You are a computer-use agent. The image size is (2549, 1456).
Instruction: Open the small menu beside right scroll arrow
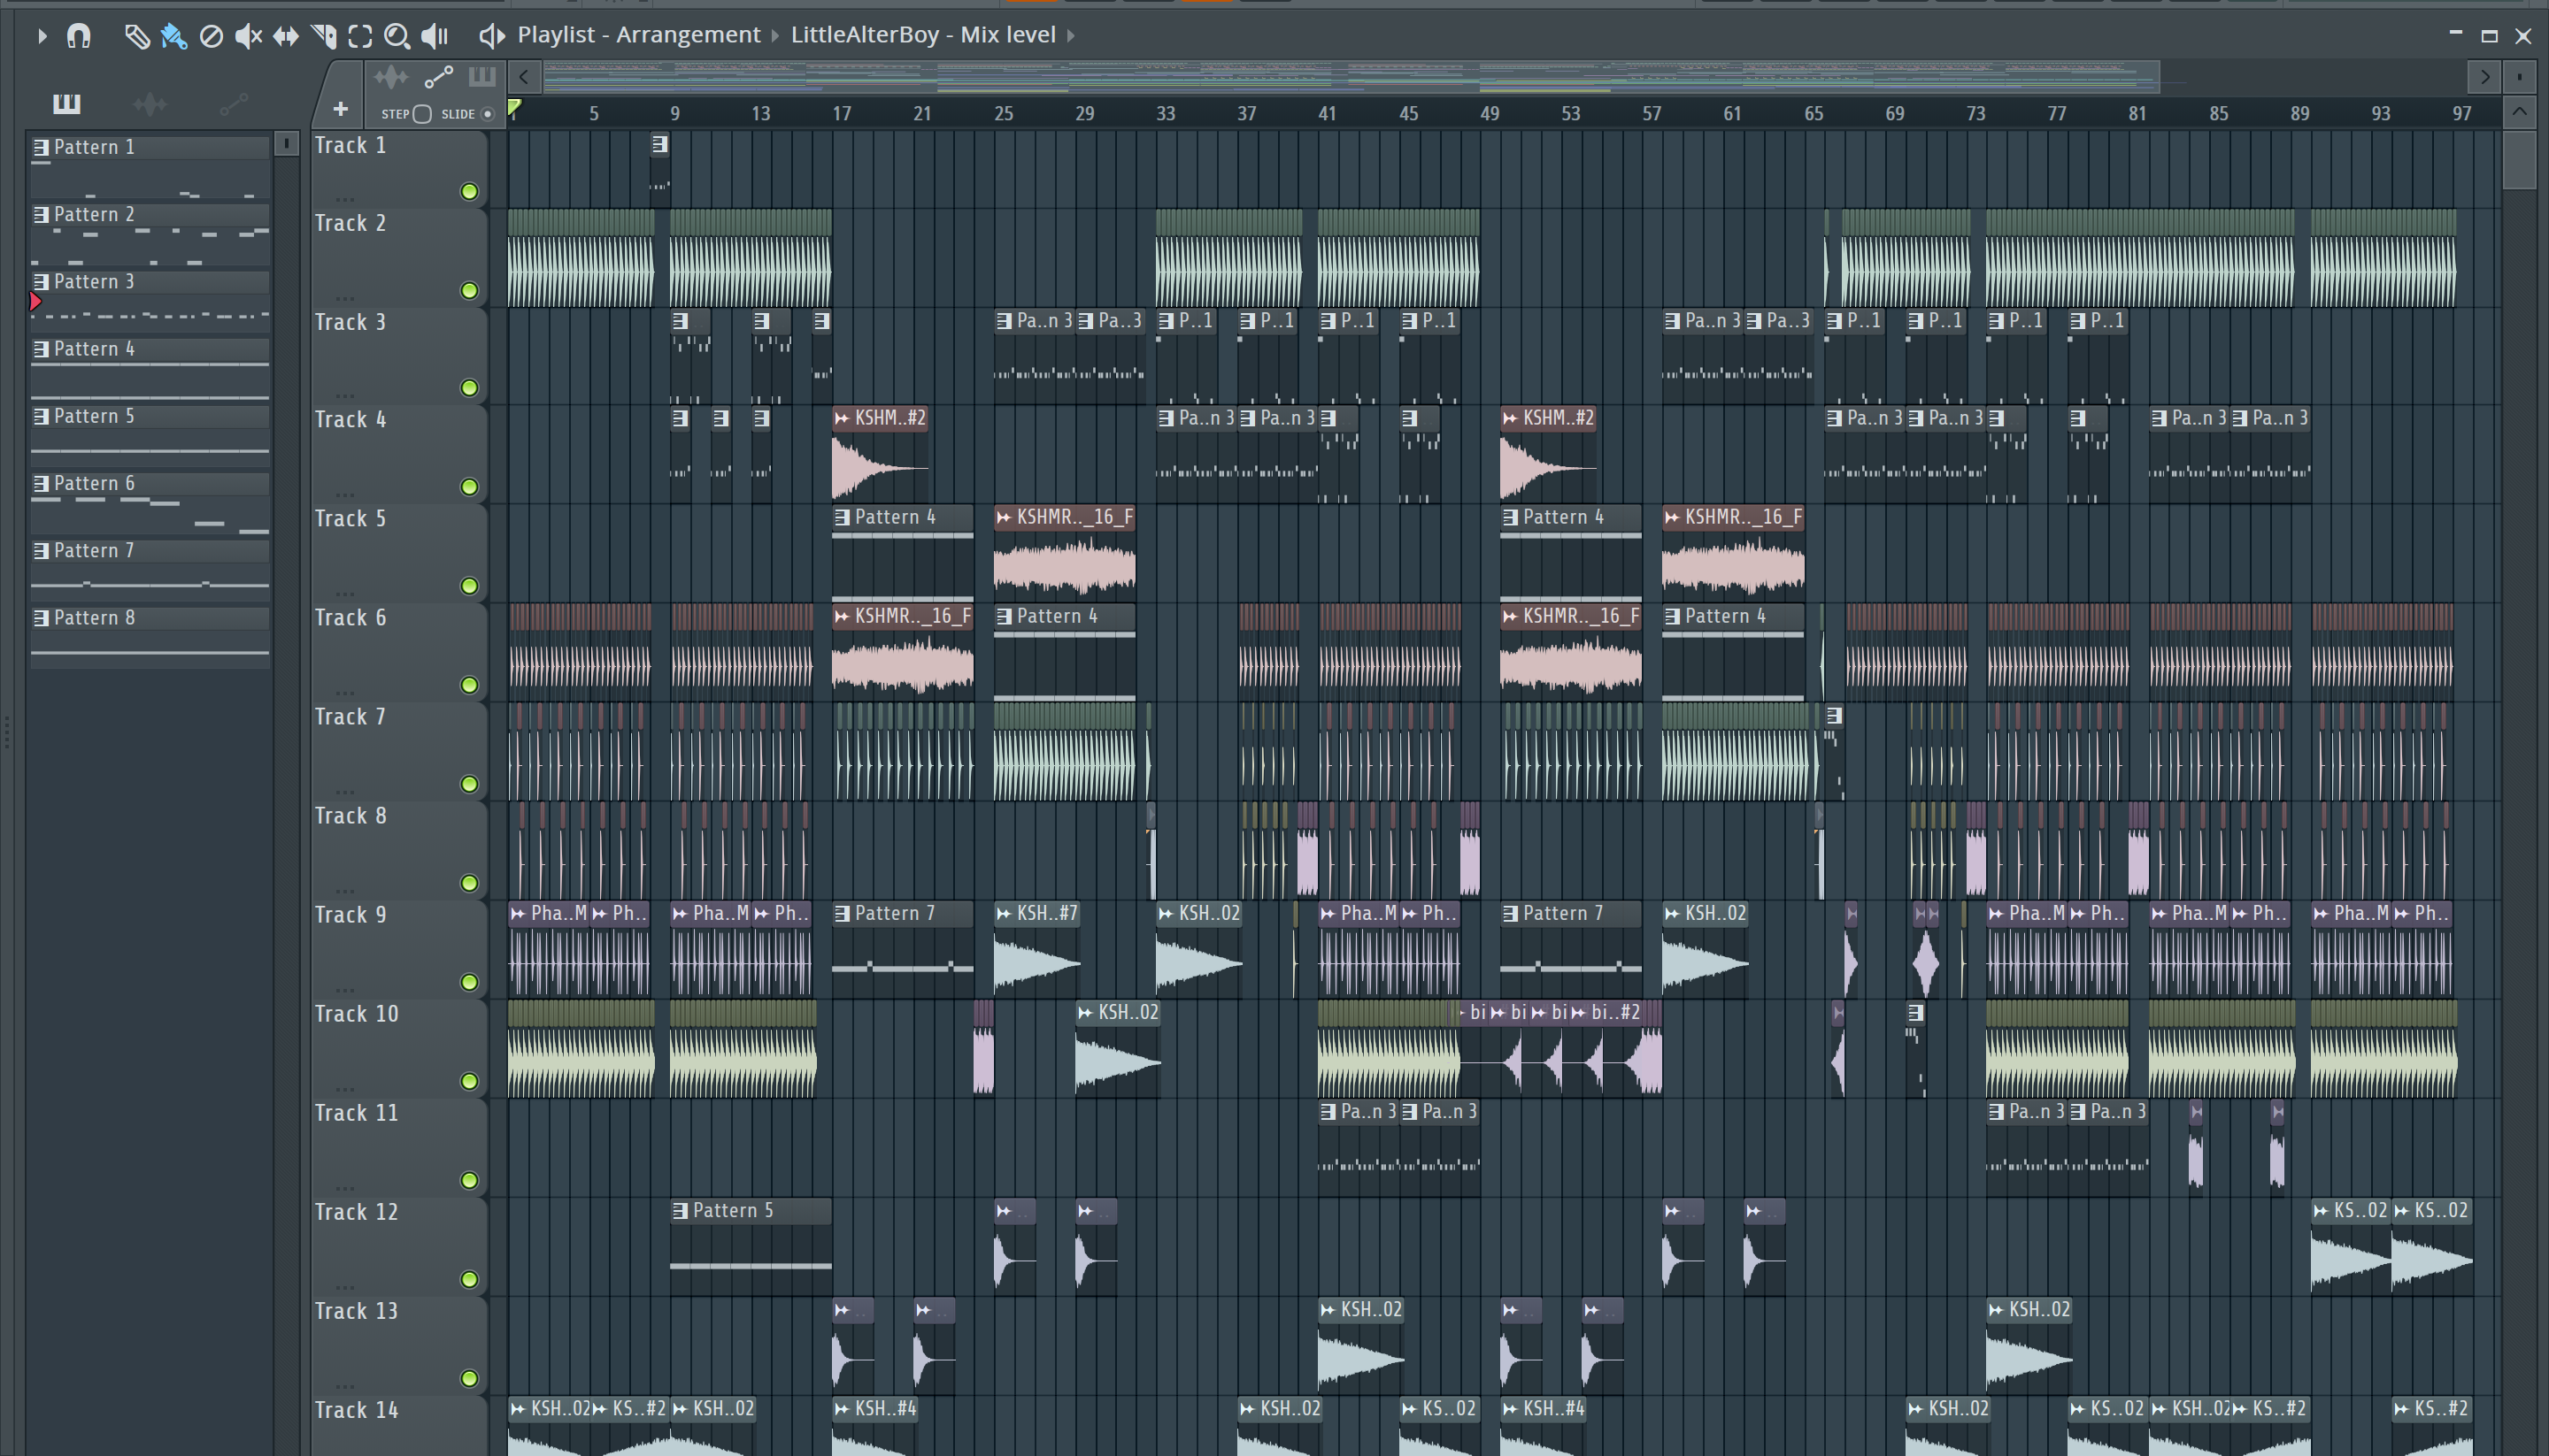(x=2520, y=76)
